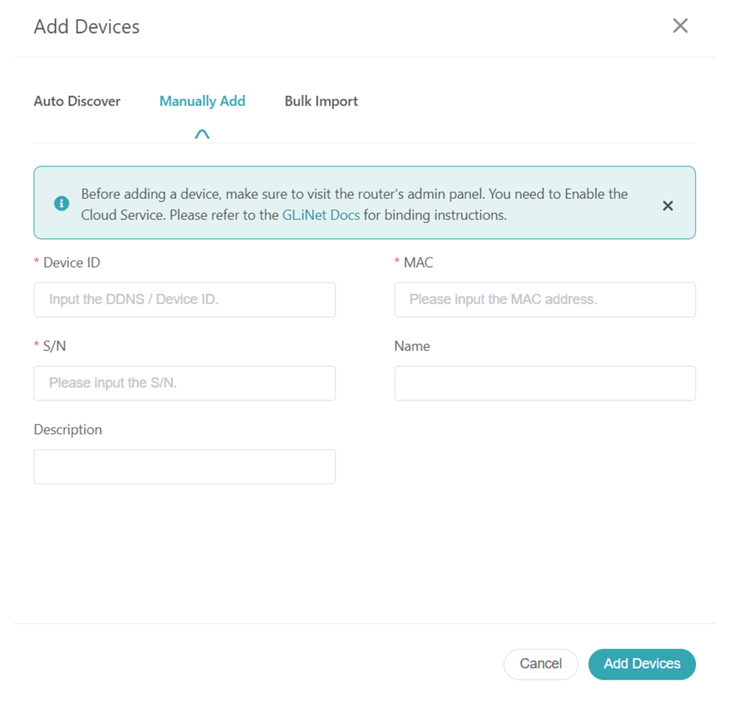Image resolution: width=735 pixels, height=705 pixels.
Task: Focus the Device ID input field
Action: (184, 299)
